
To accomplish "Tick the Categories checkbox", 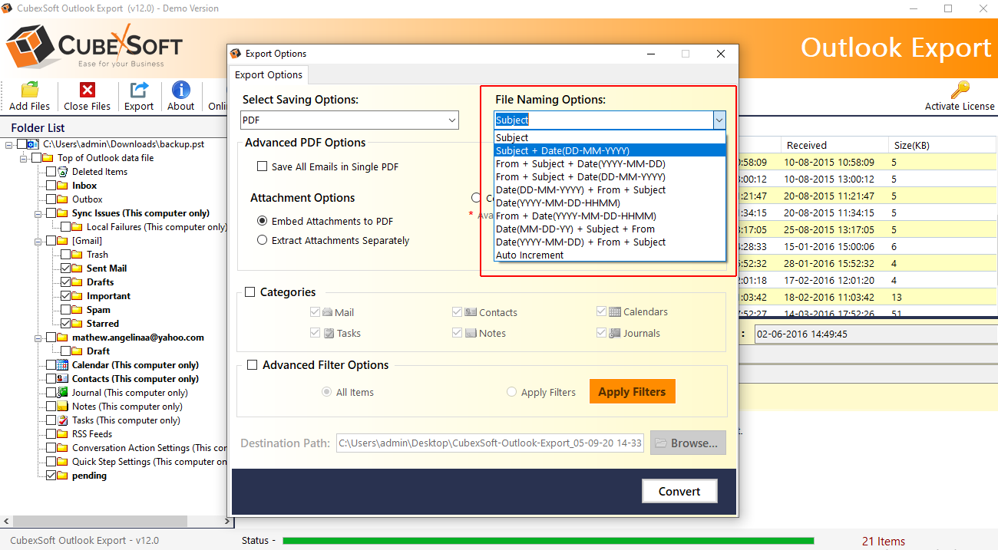I will pyautogui.click(x=250, y=292).
